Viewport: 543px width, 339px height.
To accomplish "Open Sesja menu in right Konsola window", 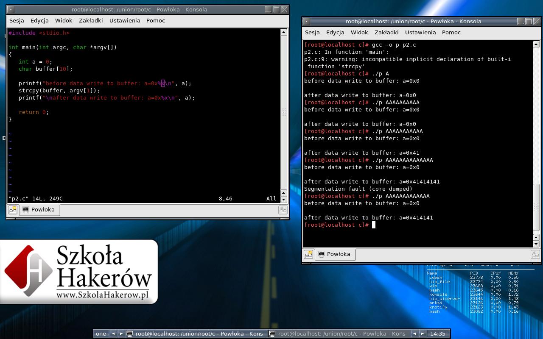I will coord(312,32).
